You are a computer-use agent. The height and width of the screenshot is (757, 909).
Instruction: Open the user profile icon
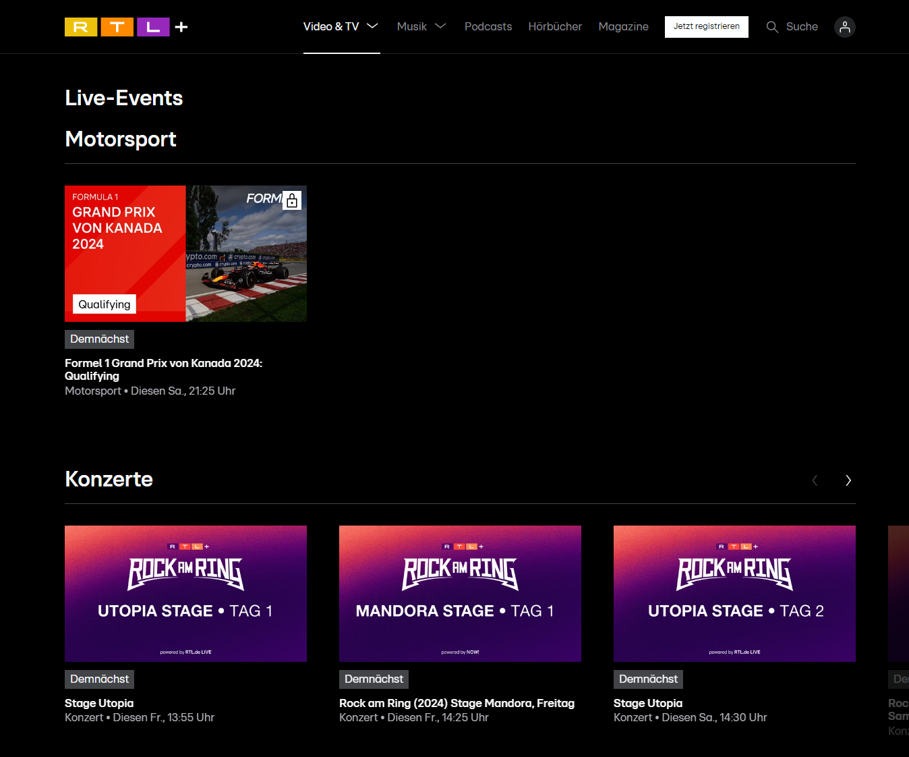point(844,27)
